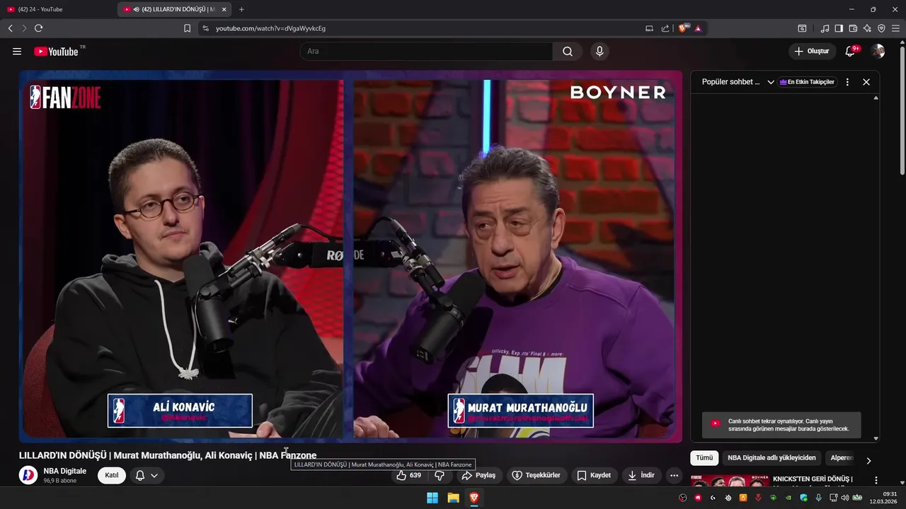Viewport: 906px width, 509px height.
Task: Open options for KNICKS'TEN GERİ DÖNÜŞ video
Action: [876, 480]
